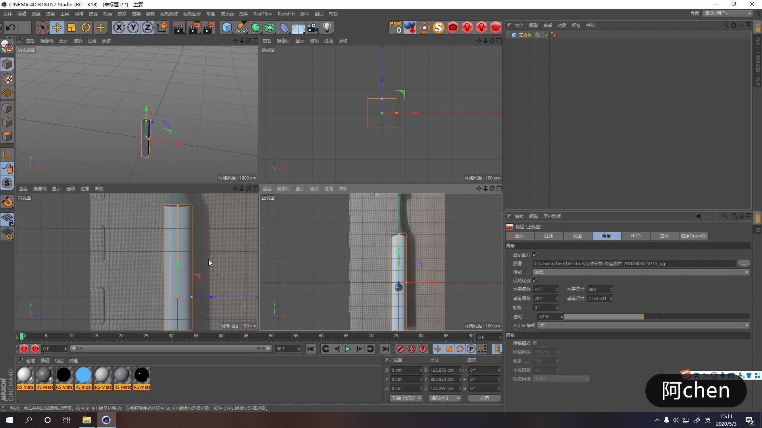Add a Cube primitive object
The image size is (762, 428).
point(227,27)
